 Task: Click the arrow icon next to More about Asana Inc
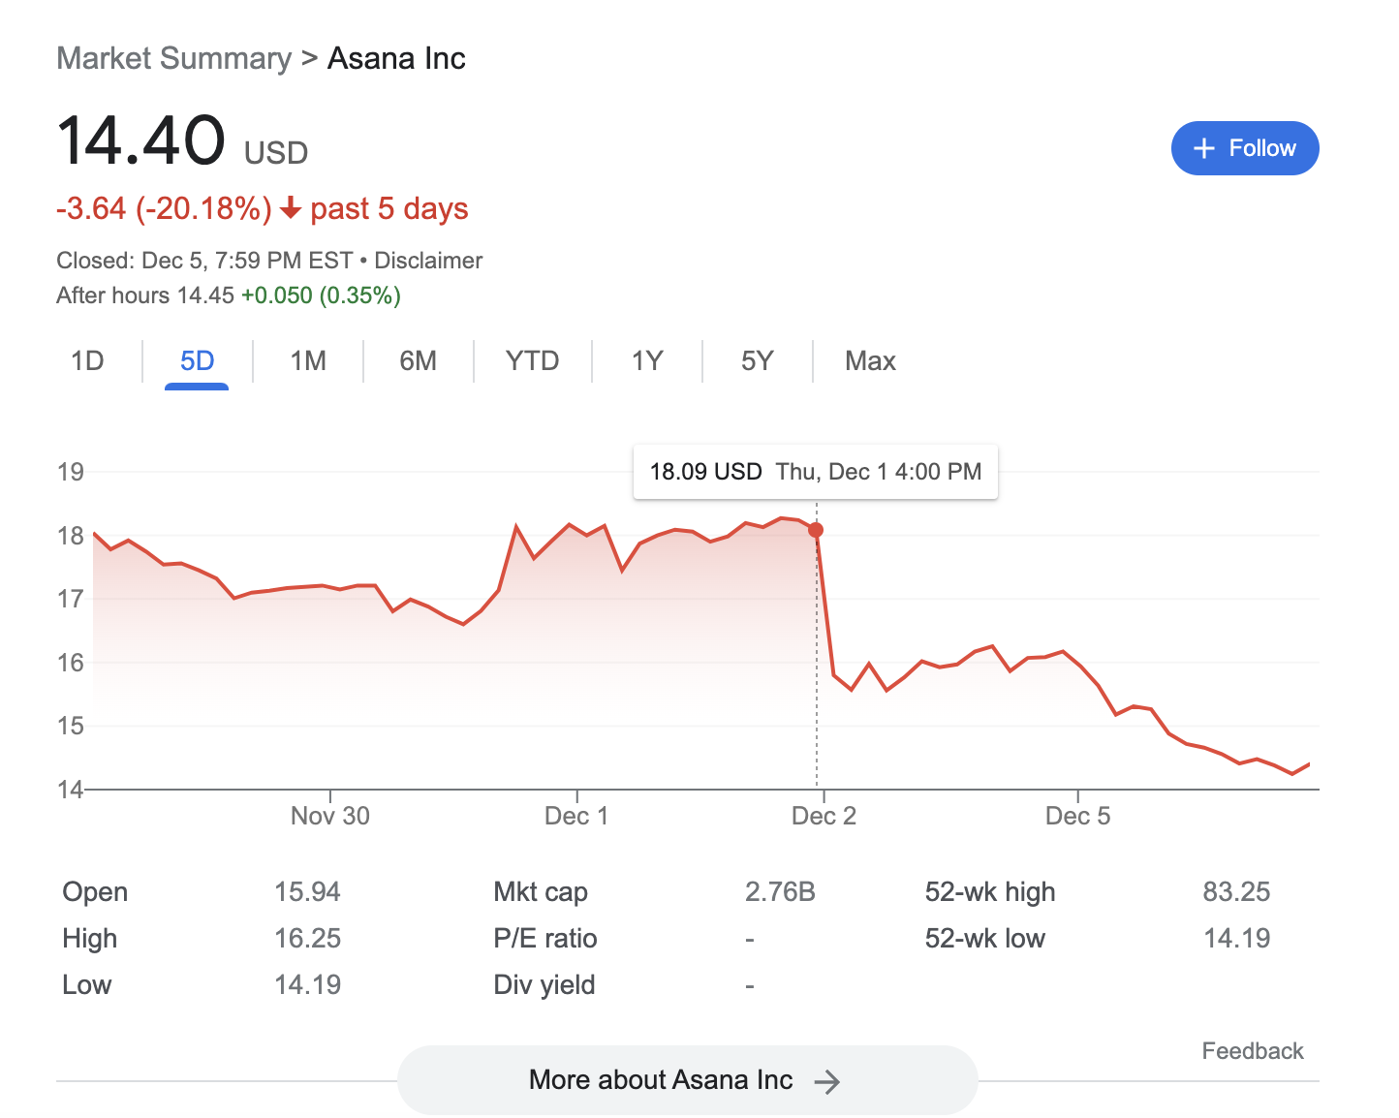[x=826, y=1081]
